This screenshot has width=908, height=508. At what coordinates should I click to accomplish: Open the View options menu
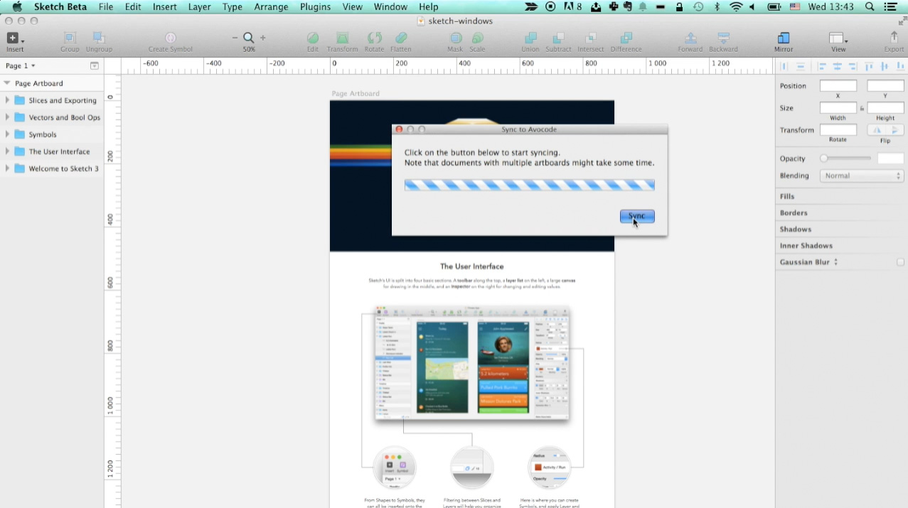coord(839,38)
